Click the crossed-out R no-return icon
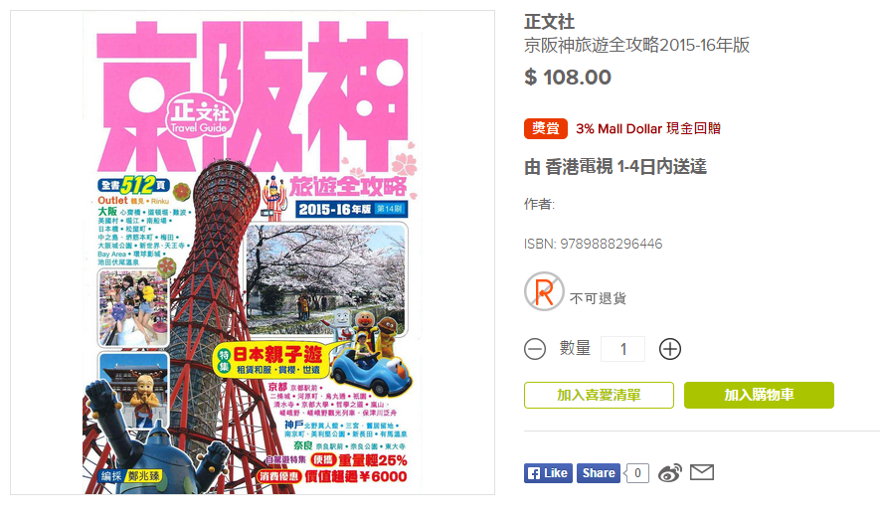The image size is (880, 516). pos(544,291)
